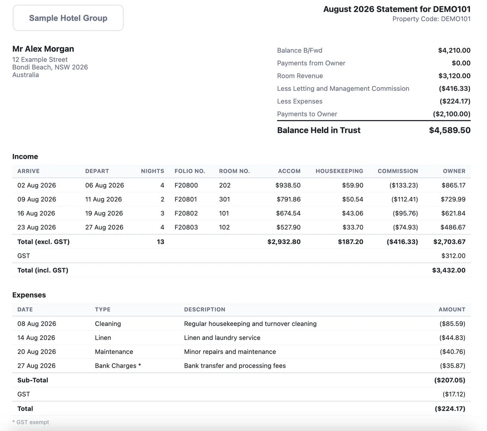Click Regular housekeeping and turnover cleaning description

(x=250, y=324)
